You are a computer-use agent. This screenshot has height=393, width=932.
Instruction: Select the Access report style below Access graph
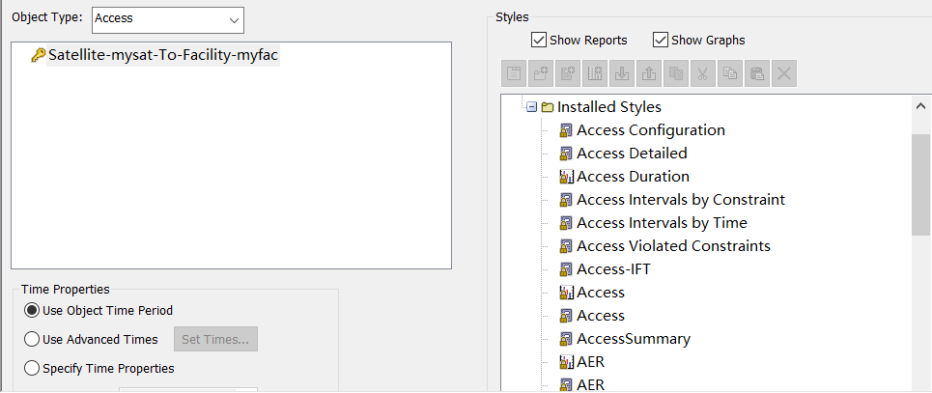pos(601,315)
